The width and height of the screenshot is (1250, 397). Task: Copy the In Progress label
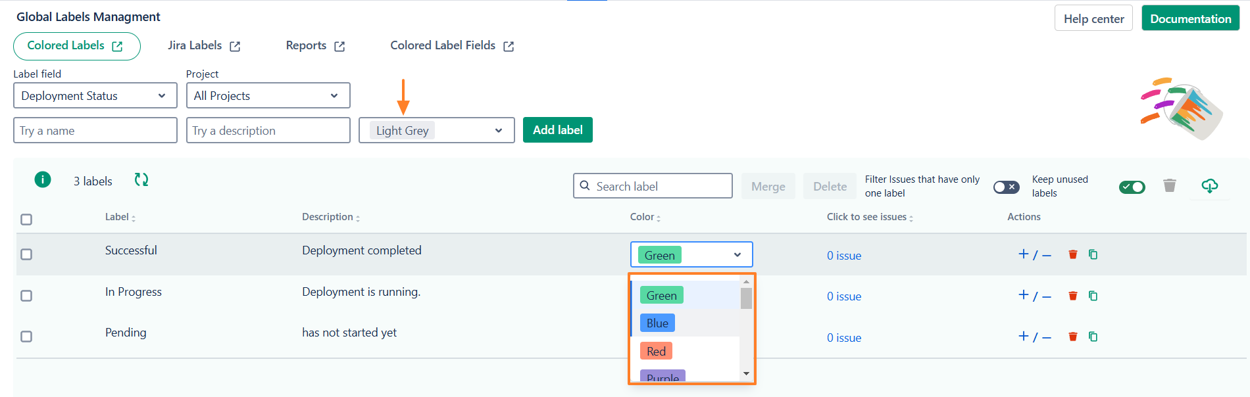click(1093, 296)
